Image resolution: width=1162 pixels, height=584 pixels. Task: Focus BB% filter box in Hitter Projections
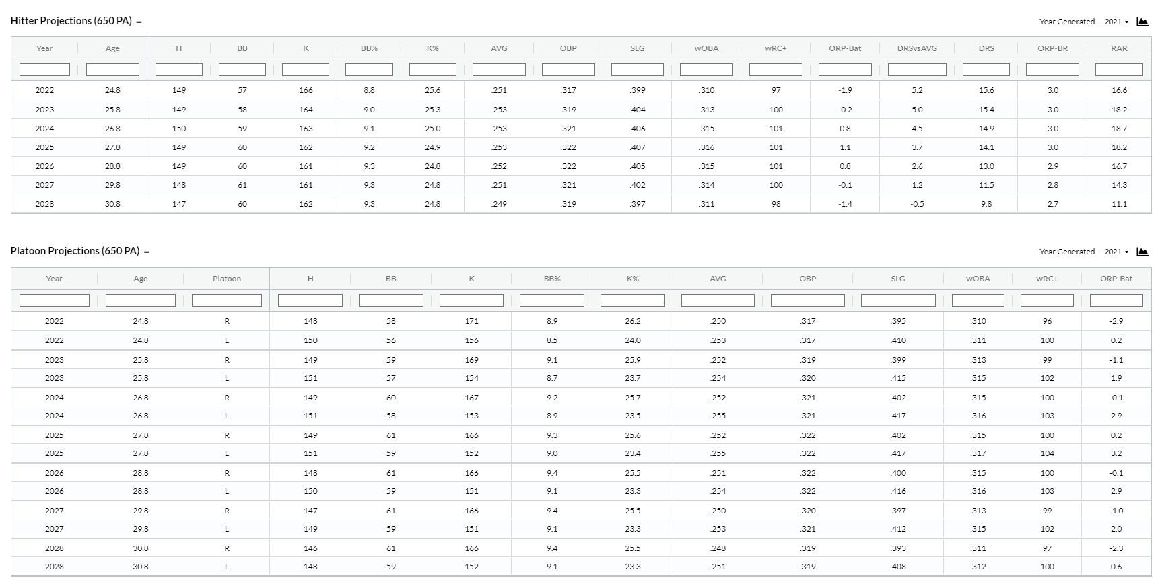pyautogui.click(x=369, y=69)
